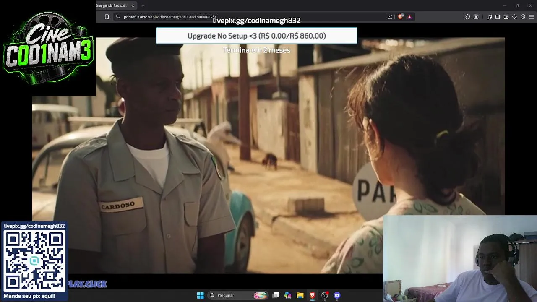Click the "Termina em 2 meses" text
Screen dimensions: 537x302
tap(257, 50)
